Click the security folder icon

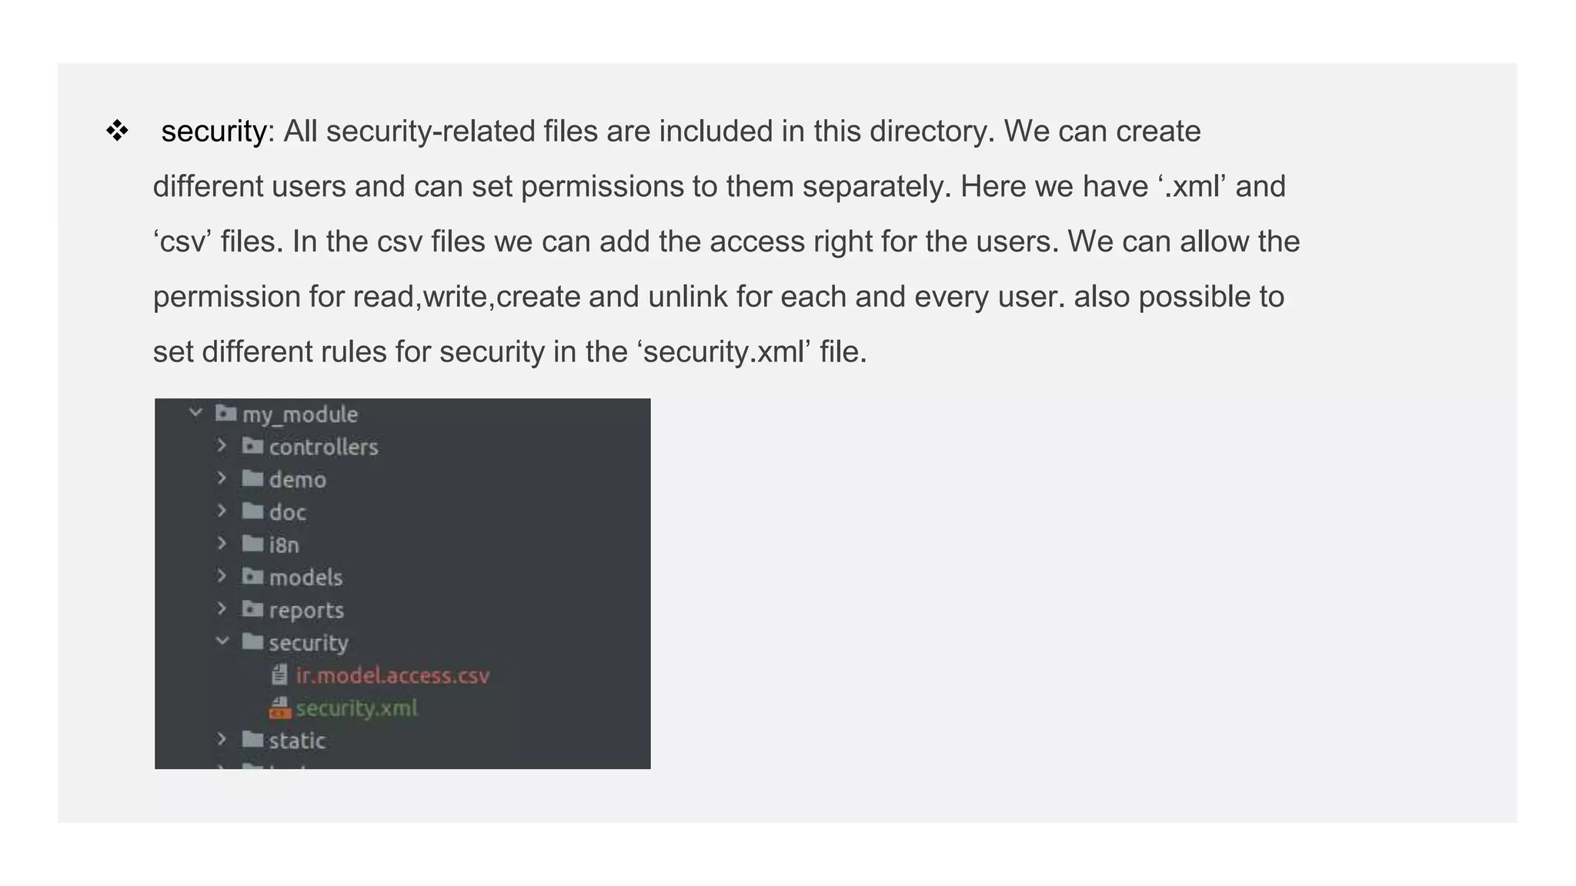(252, 642)
